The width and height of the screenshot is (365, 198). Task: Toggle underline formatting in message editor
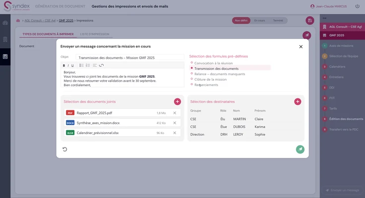(72, 65)
